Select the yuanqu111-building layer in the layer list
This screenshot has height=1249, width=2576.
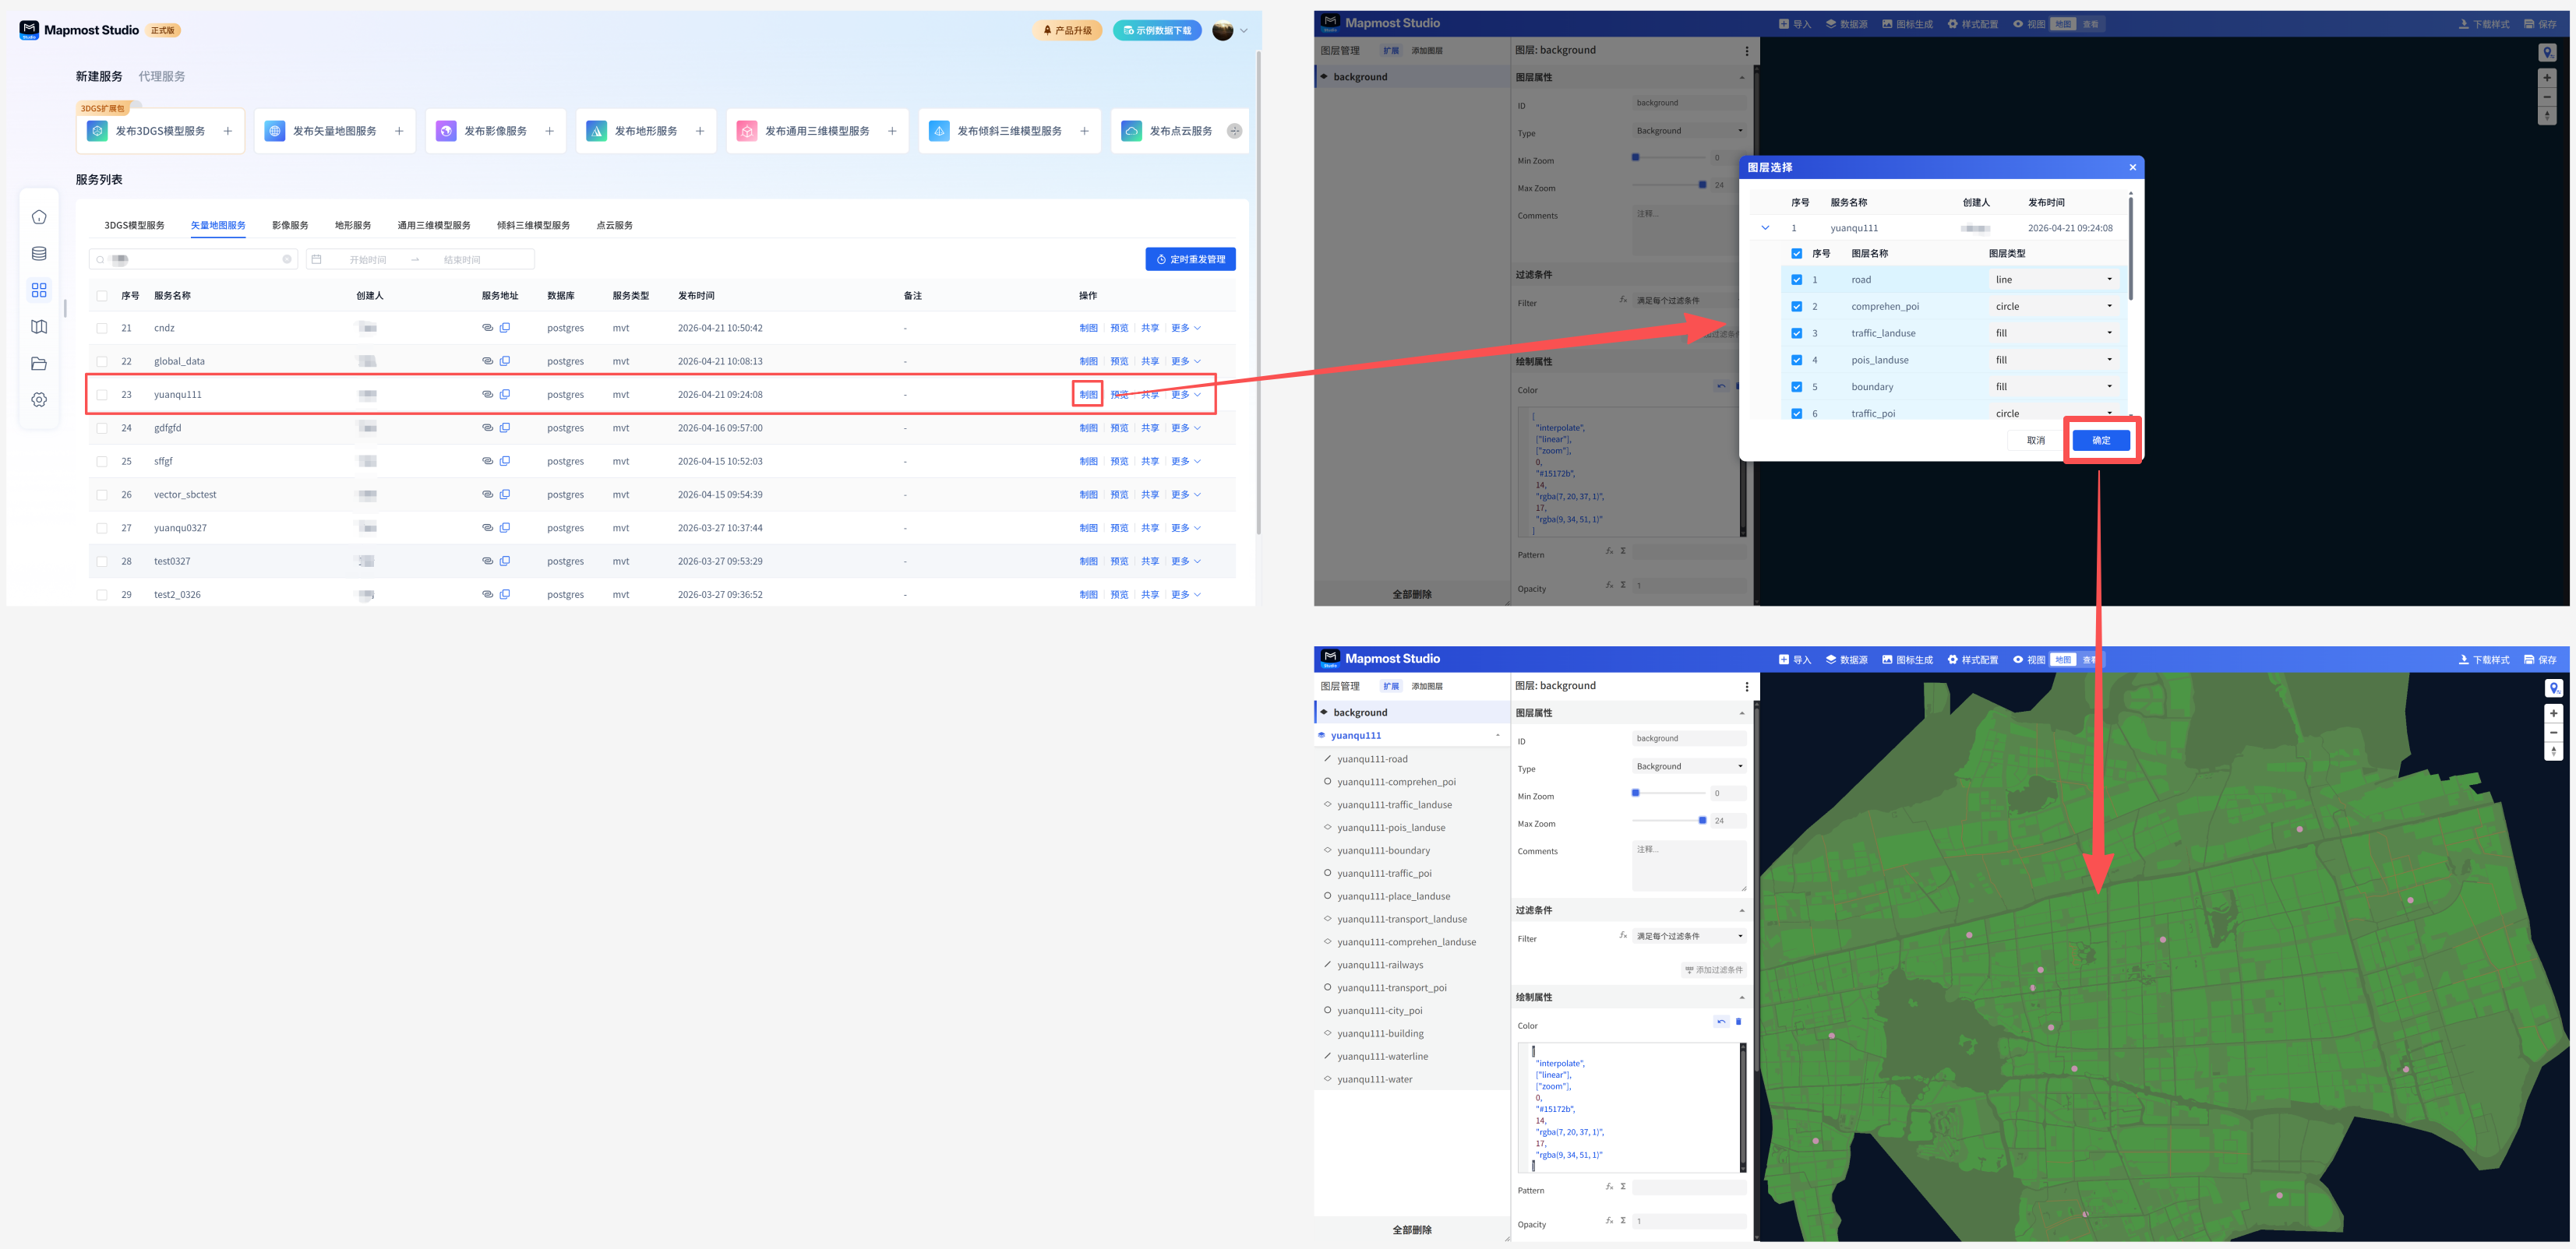[x=1411, y=1033]
